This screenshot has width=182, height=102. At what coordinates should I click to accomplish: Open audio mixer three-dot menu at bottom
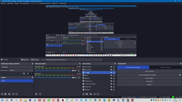[40, 94]
